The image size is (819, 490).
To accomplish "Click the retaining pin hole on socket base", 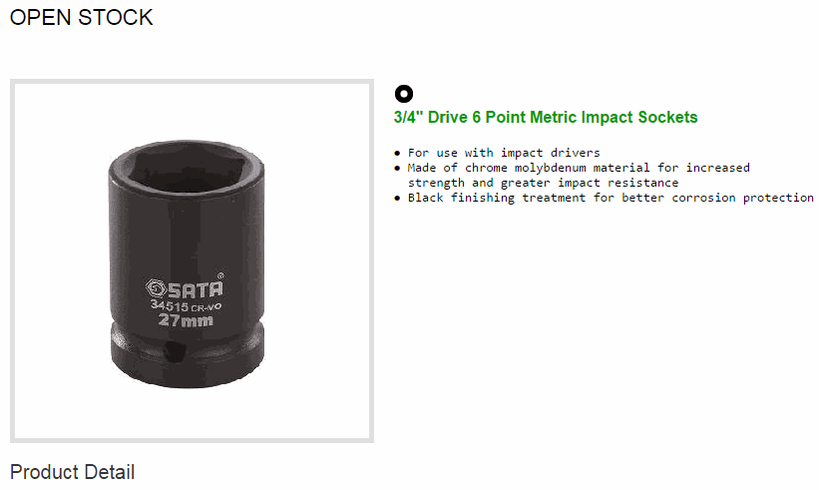I will (174, 351).
